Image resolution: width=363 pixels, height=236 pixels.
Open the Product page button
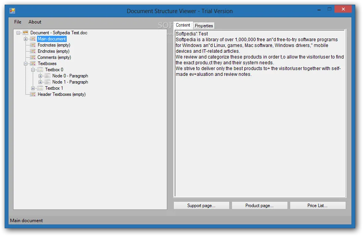click(x=259, y=206)
